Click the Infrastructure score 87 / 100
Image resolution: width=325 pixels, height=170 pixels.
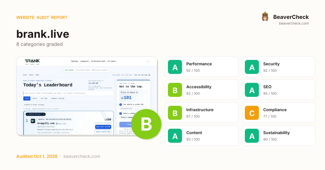point(193,117)
